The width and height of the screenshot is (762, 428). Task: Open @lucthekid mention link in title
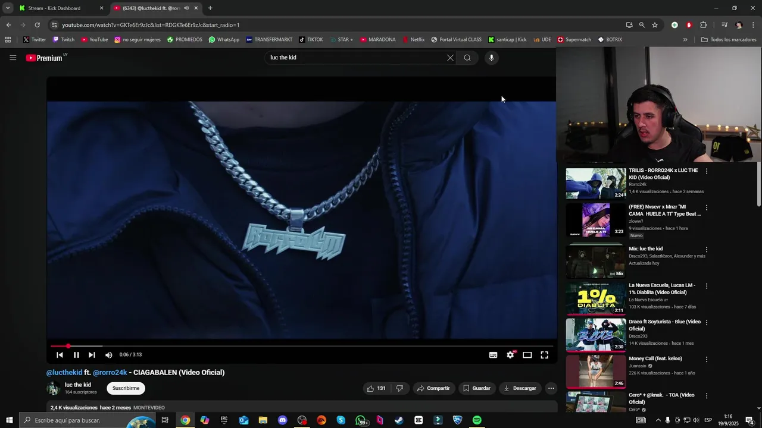pos(64,373)
